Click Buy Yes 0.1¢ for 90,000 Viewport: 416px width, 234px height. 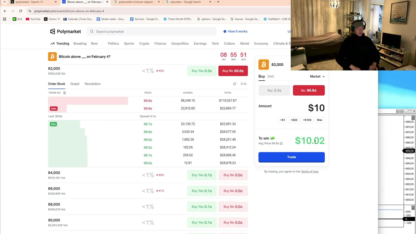pos(202,223)
